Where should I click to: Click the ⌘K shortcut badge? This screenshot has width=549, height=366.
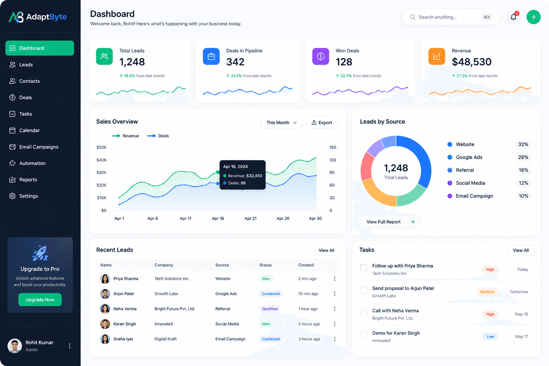[x=487, y=17]
